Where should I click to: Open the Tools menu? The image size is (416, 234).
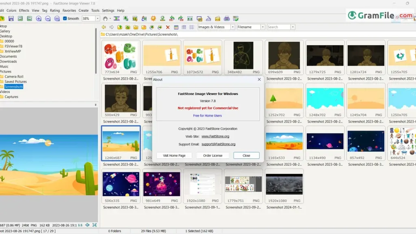pyautogui.click(x=95, y=10)
